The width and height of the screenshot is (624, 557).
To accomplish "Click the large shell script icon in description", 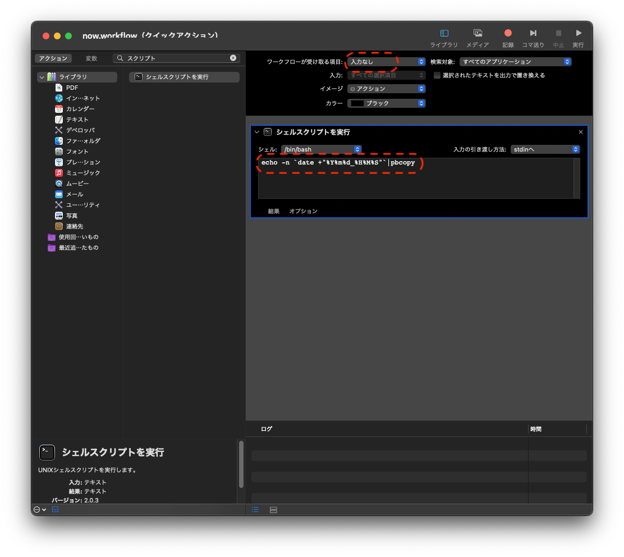I will 47,453.
